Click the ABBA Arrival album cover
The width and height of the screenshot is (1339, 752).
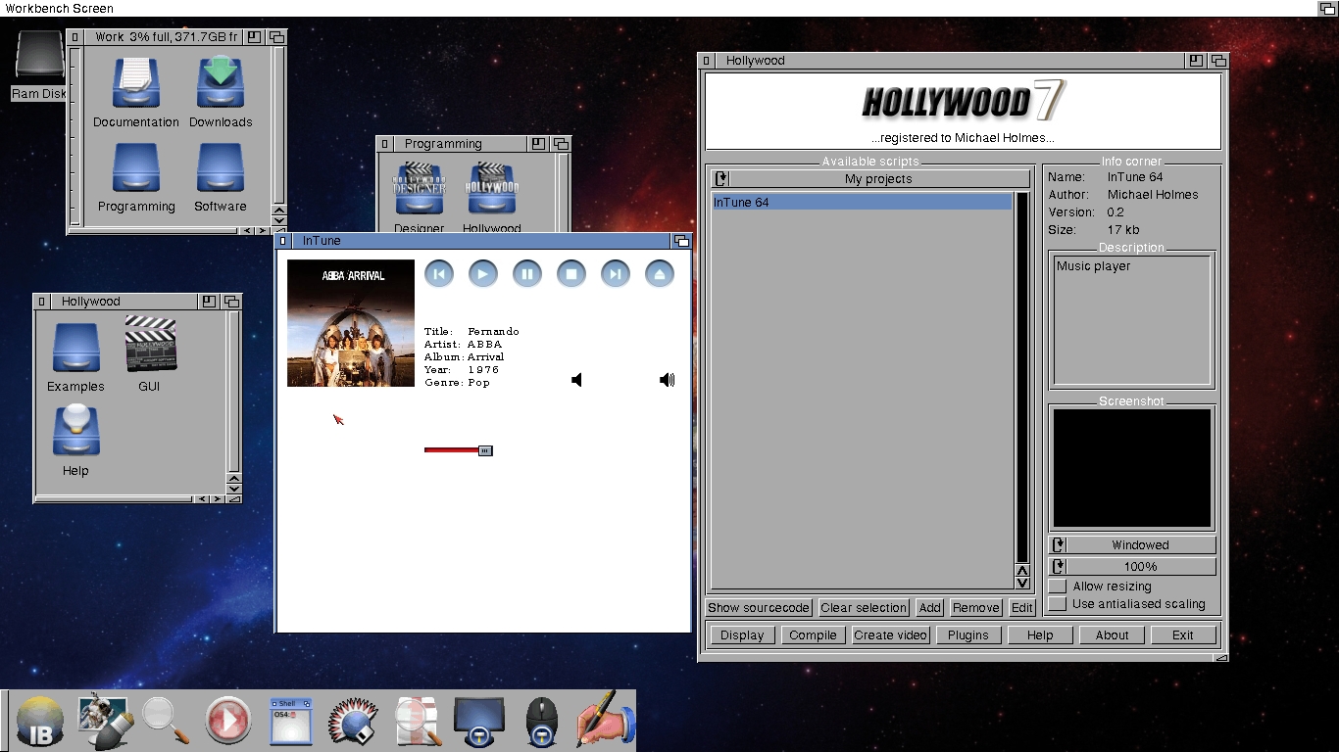pos(351,323)
